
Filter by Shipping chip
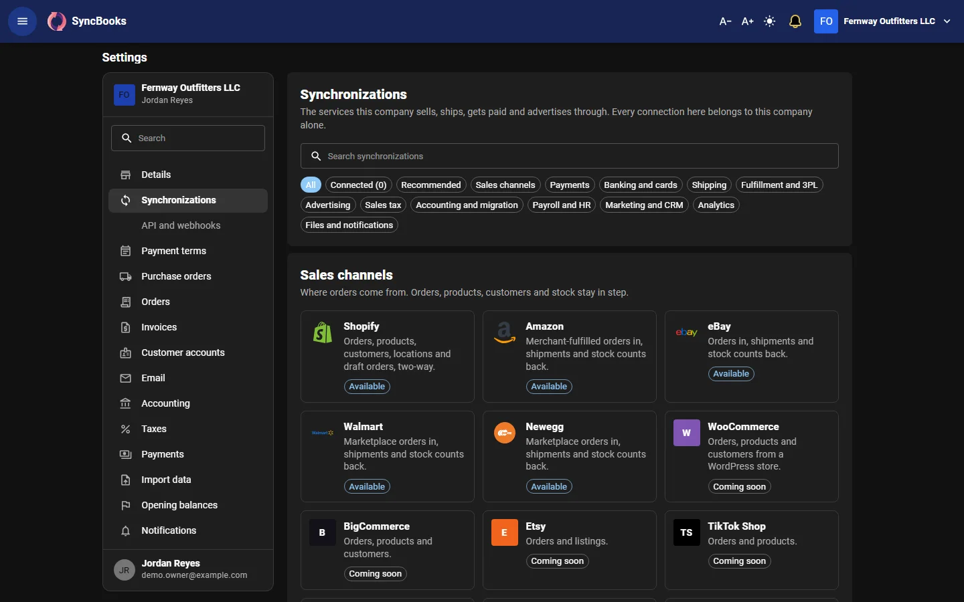709,185
